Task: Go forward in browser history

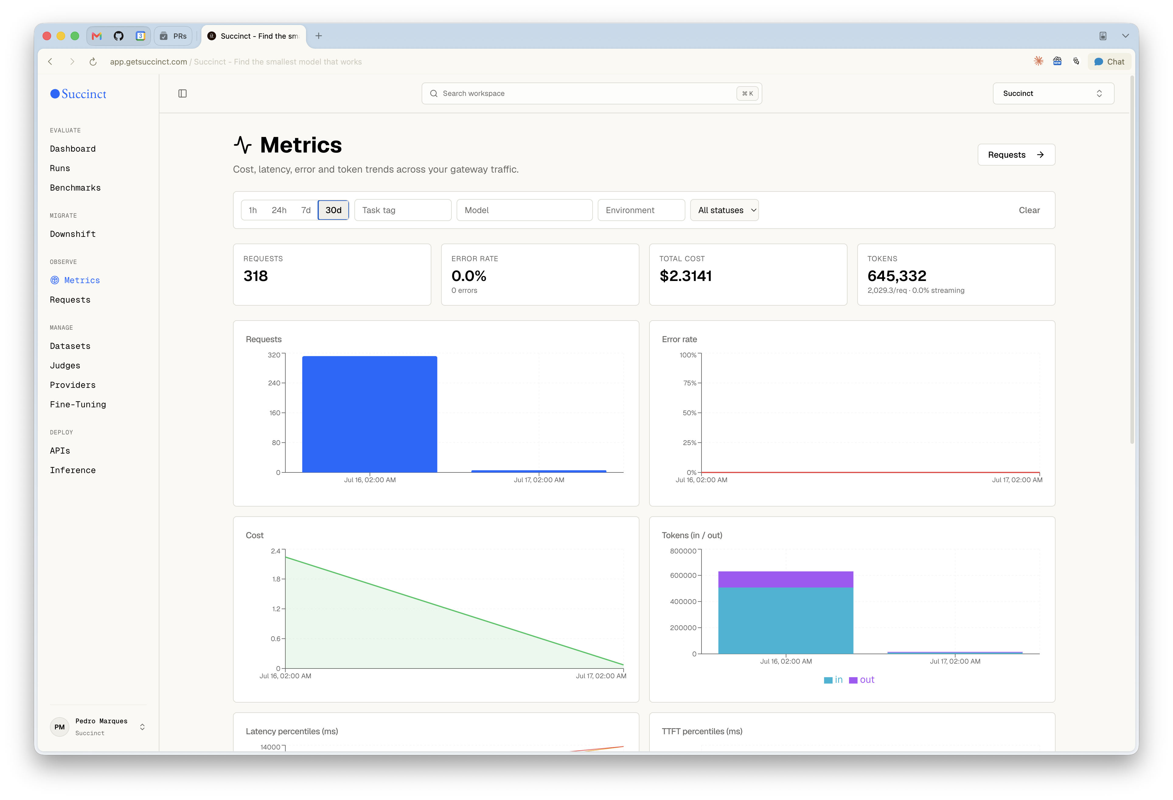Action: [x=72, y=61]
